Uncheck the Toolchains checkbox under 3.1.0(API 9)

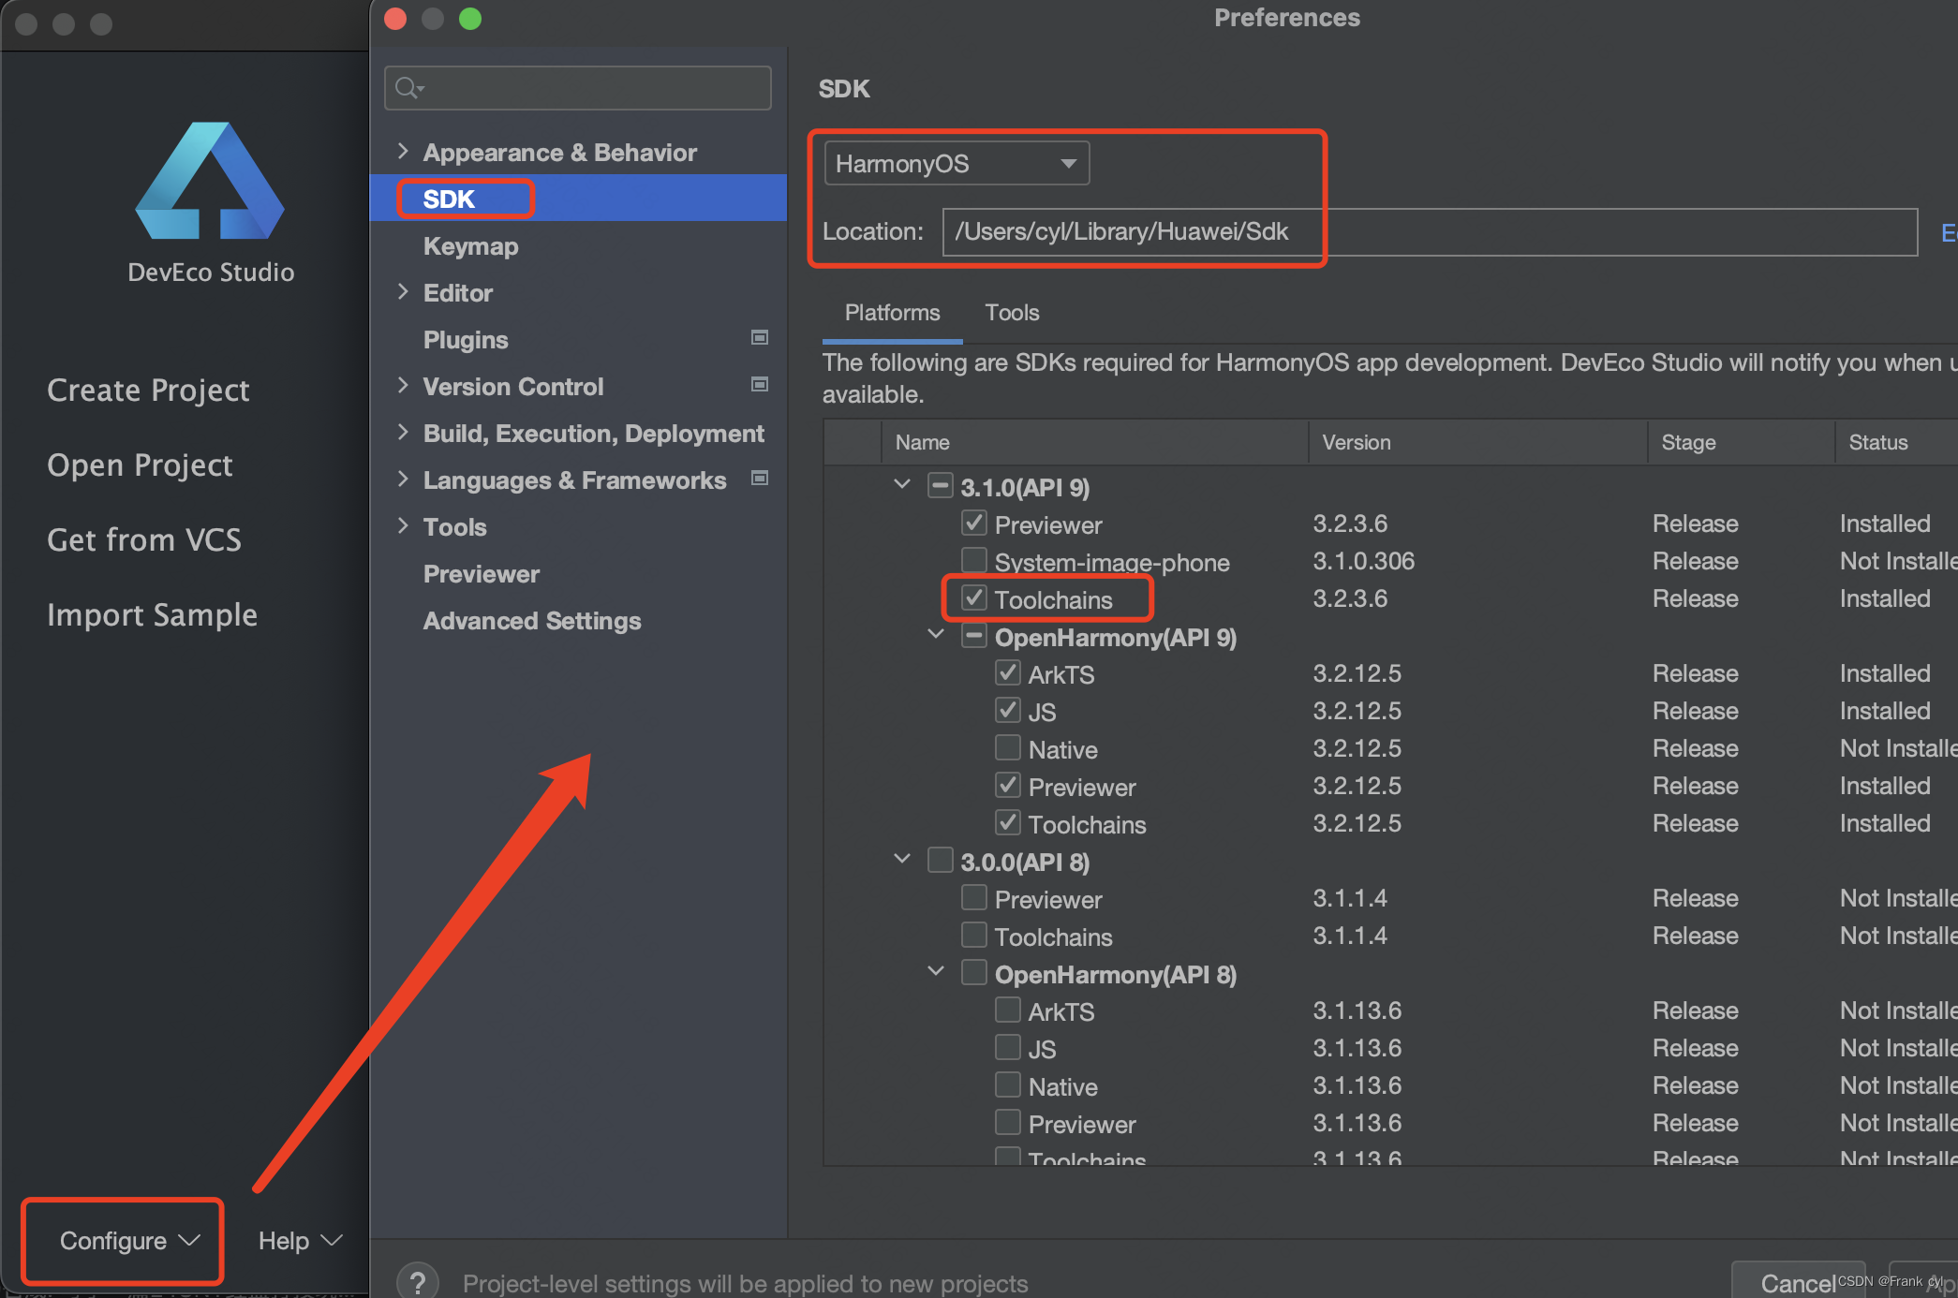coord(974,597)
